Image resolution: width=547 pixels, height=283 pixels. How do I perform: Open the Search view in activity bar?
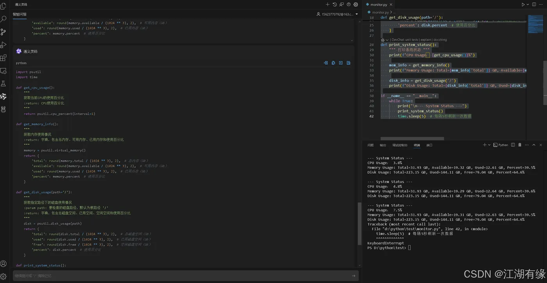pos(4,19)
